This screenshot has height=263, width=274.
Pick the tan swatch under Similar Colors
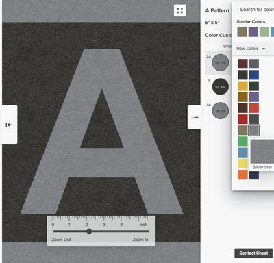pyautogui.click(x=242, y=32)
